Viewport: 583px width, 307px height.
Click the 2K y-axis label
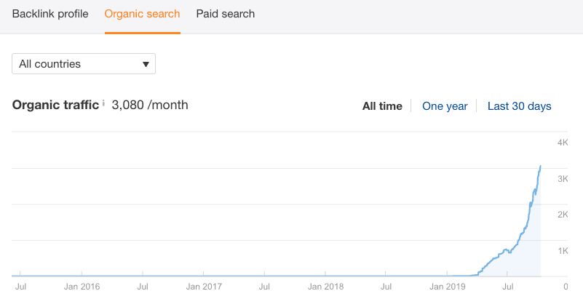[563, 215]
